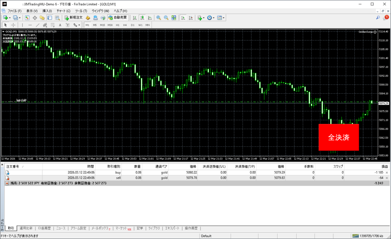This screenshot has height=239, width=391.
Task: Click the zoom in magnifier icon
Action: pos(158,18)
